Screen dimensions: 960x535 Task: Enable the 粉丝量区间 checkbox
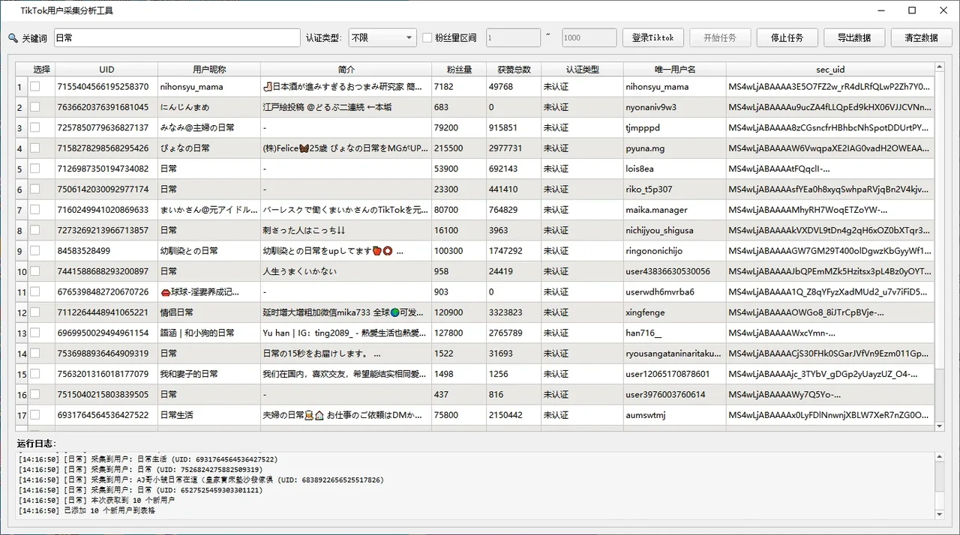[x=427, y=37]
